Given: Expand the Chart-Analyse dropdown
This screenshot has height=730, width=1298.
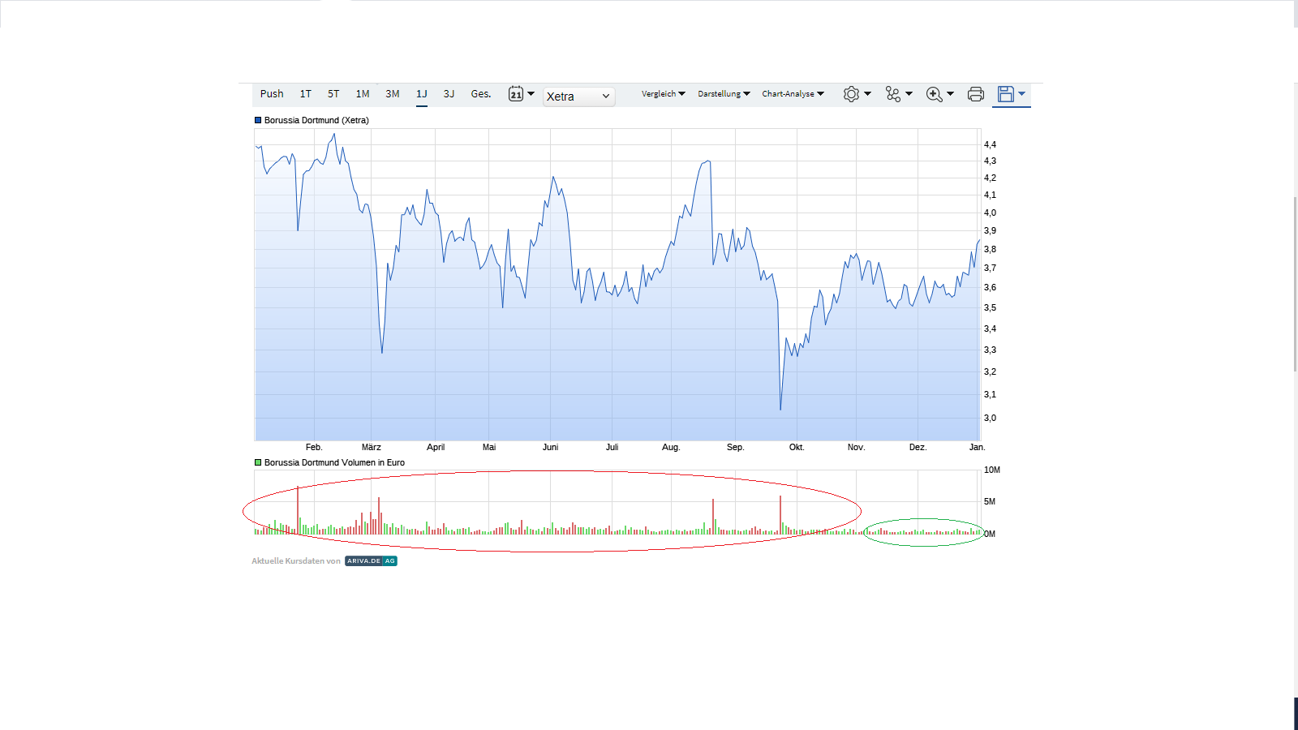Looking at the screenshot, I should click(x=793, y=94).
